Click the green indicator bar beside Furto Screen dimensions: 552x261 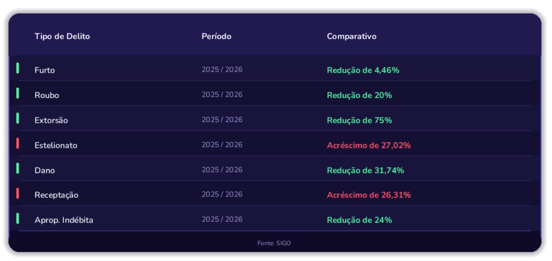[x=17, y=68]
